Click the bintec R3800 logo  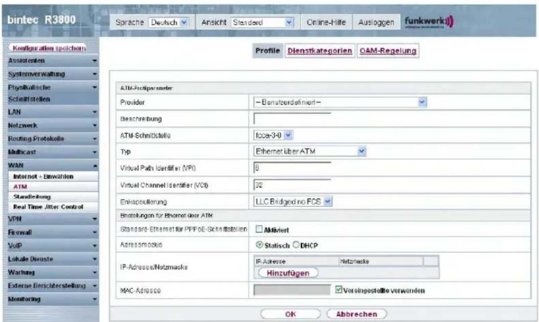click(x=41, y=19)
